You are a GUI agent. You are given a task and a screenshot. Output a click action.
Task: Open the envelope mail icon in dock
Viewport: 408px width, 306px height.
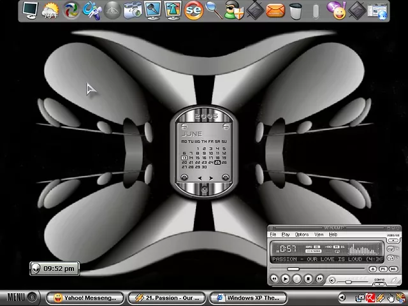(x=275, y=10)
